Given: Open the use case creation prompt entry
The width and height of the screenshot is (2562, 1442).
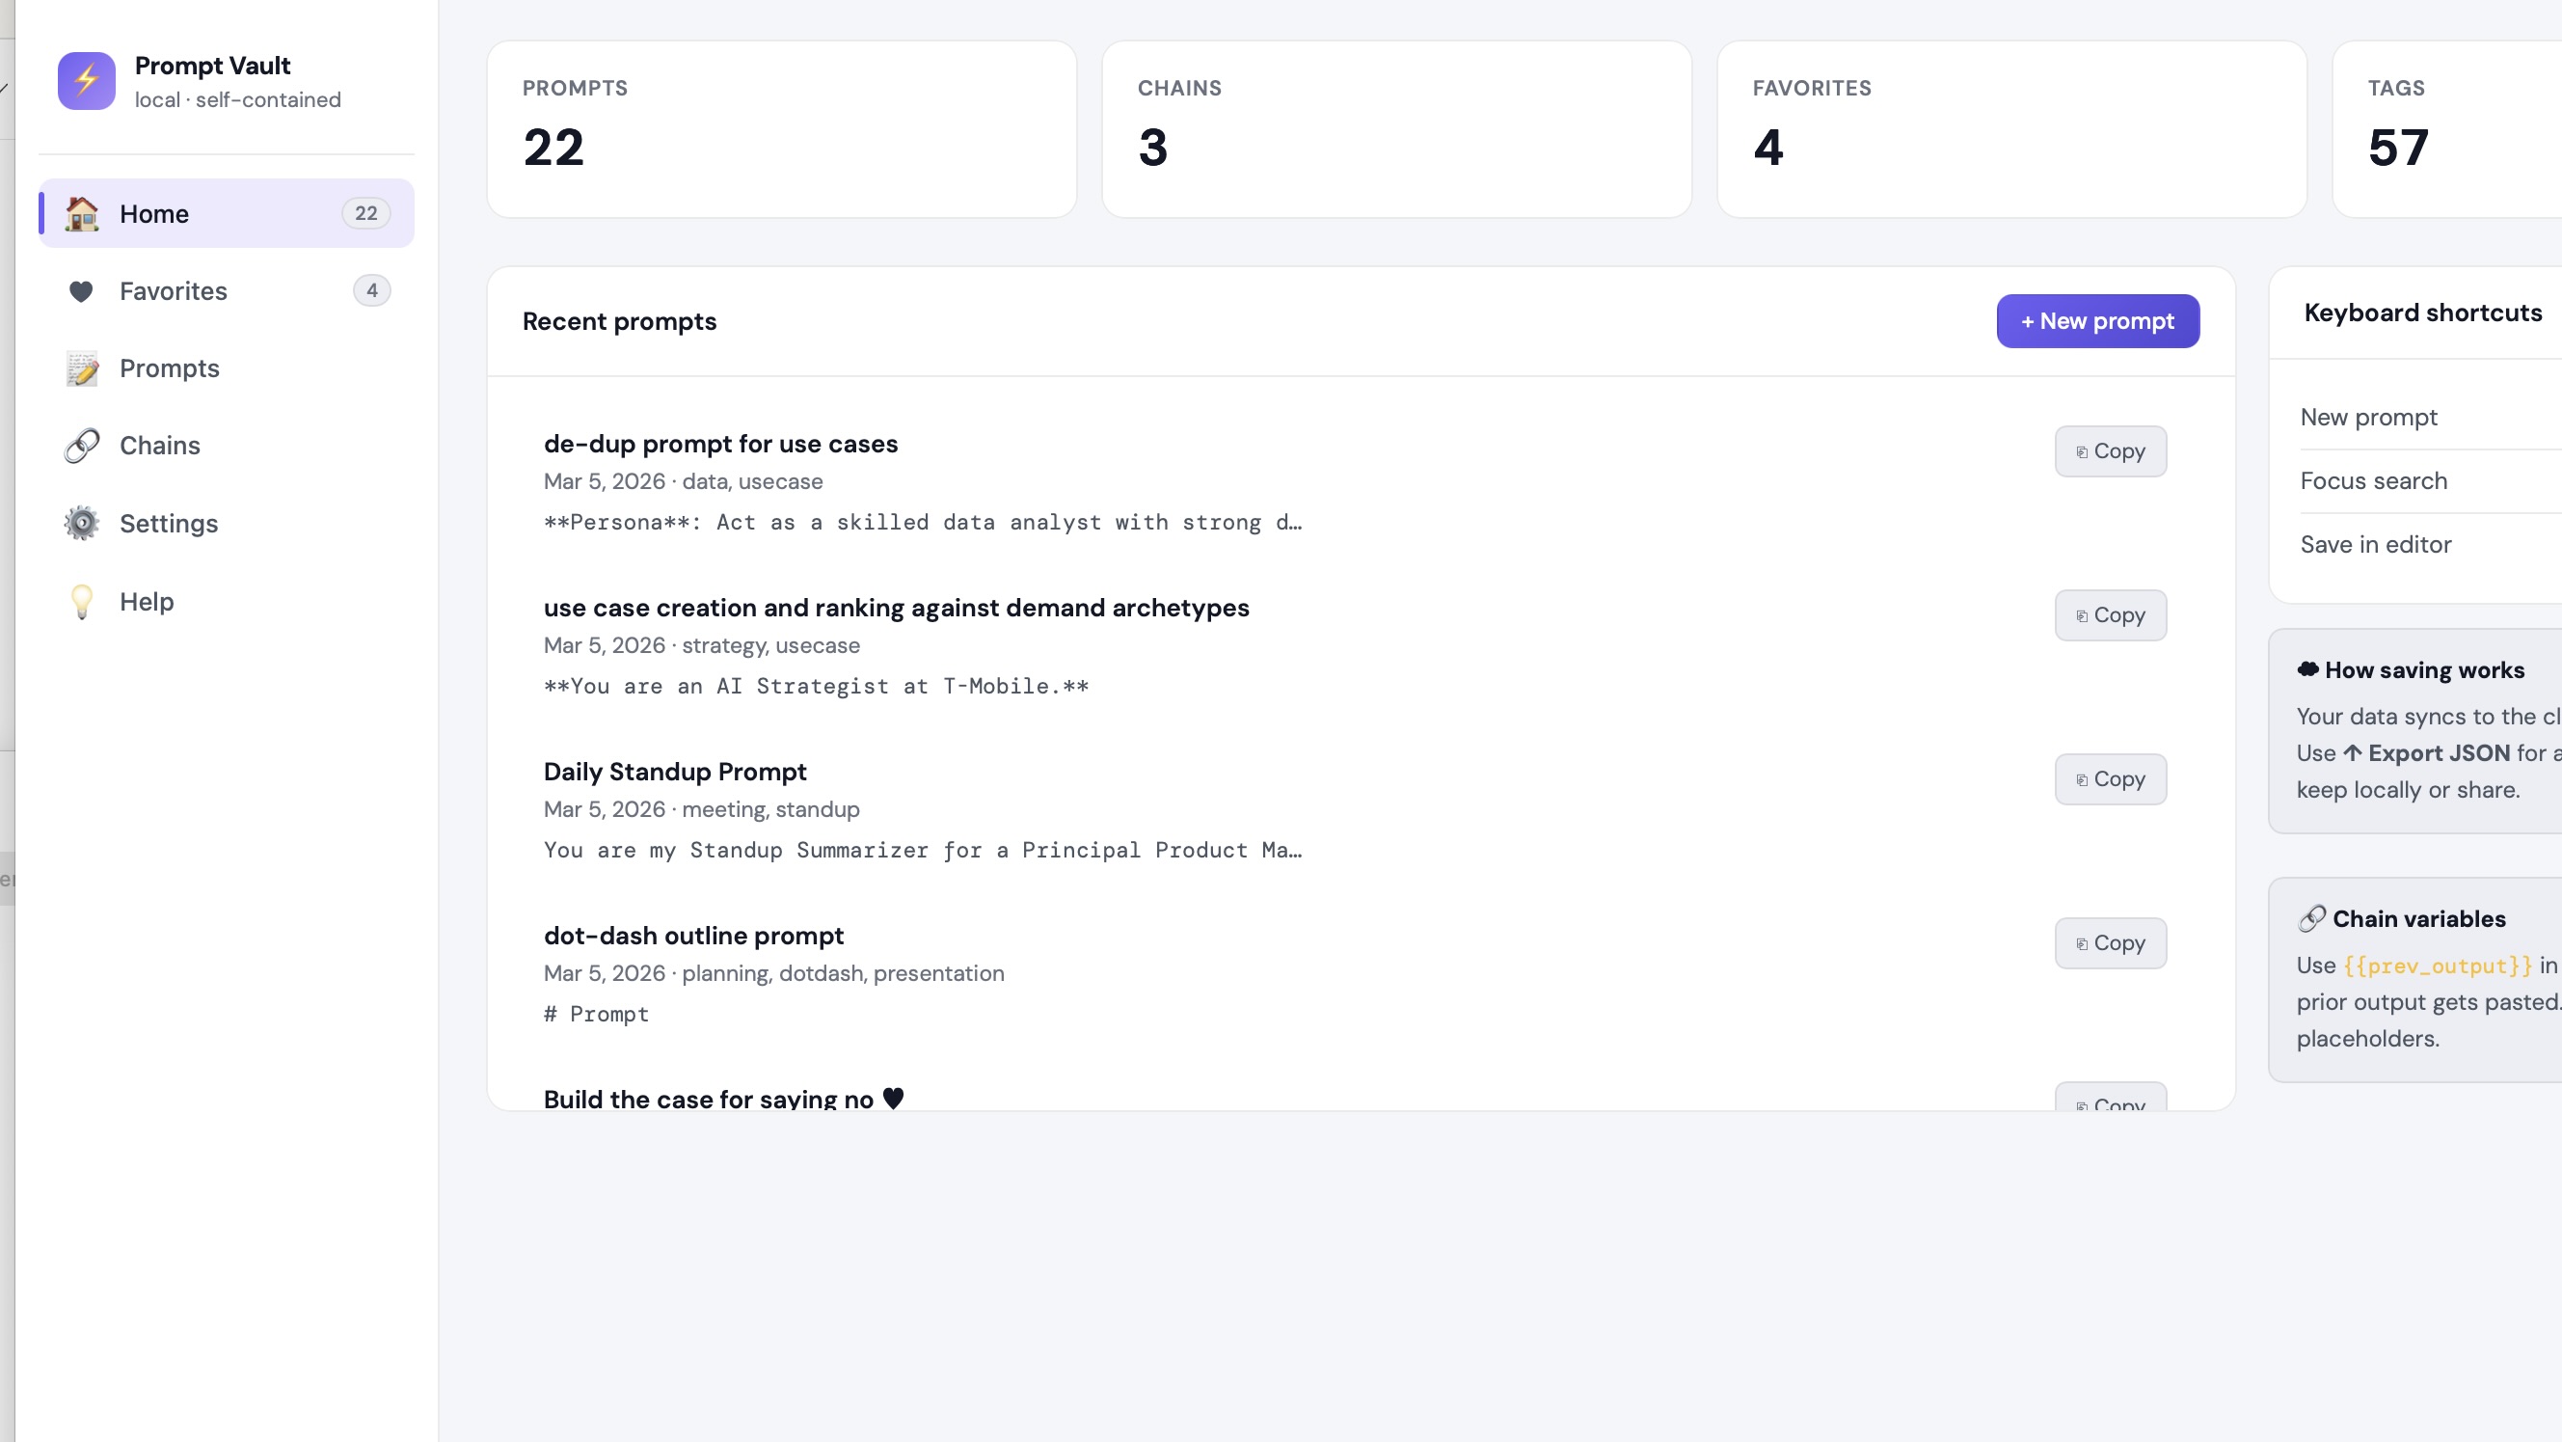Looking at the screenshot, I should click(x=895, y=608).
